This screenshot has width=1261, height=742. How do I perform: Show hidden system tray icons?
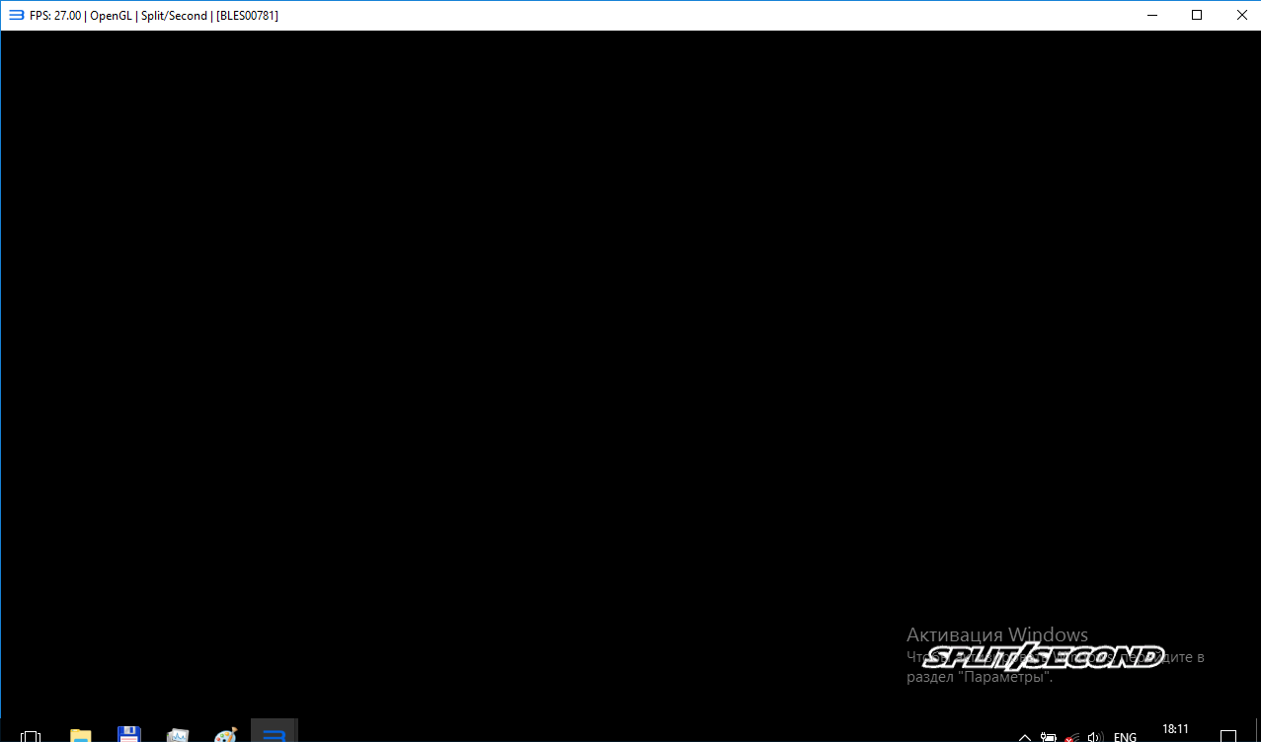(1024, 736)
